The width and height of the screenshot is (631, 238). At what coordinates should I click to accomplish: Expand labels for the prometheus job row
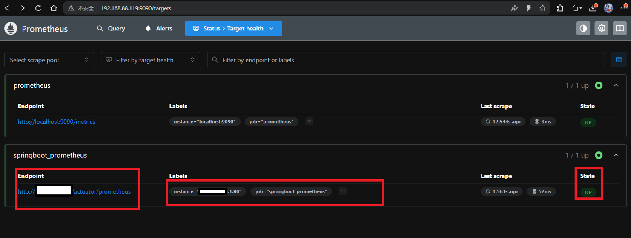[x=309, y=121]
